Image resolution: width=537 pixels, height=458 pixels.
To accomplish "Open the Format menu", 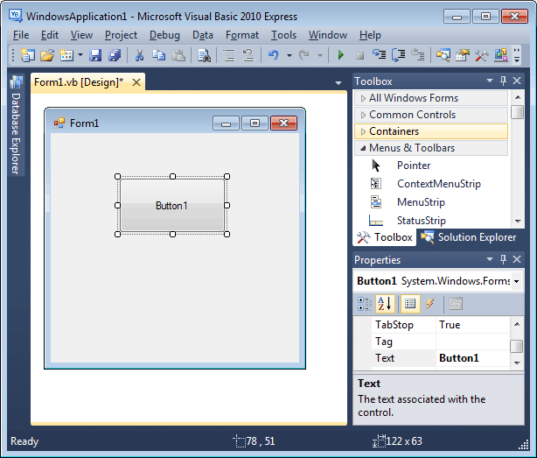I will [242, 35].
